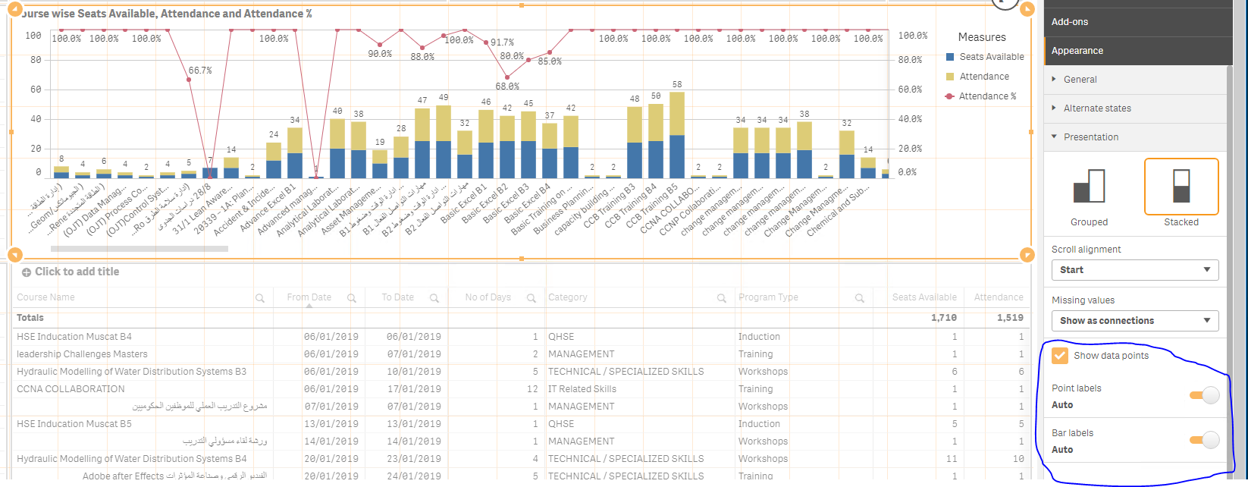1248x487 pixels.
Task: Select the Grouped bar presentation icon
Action: tap(1089, 187)
